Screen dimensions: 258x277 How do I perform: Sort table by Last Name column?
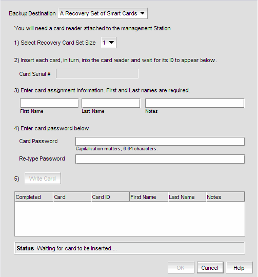coord(187,197)
